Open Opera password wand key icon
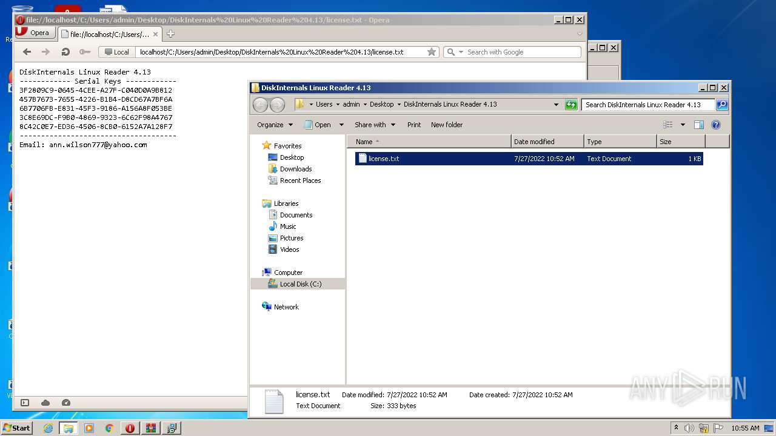The width and height of the screenshot is (776, 436). [x=85, y=52]
